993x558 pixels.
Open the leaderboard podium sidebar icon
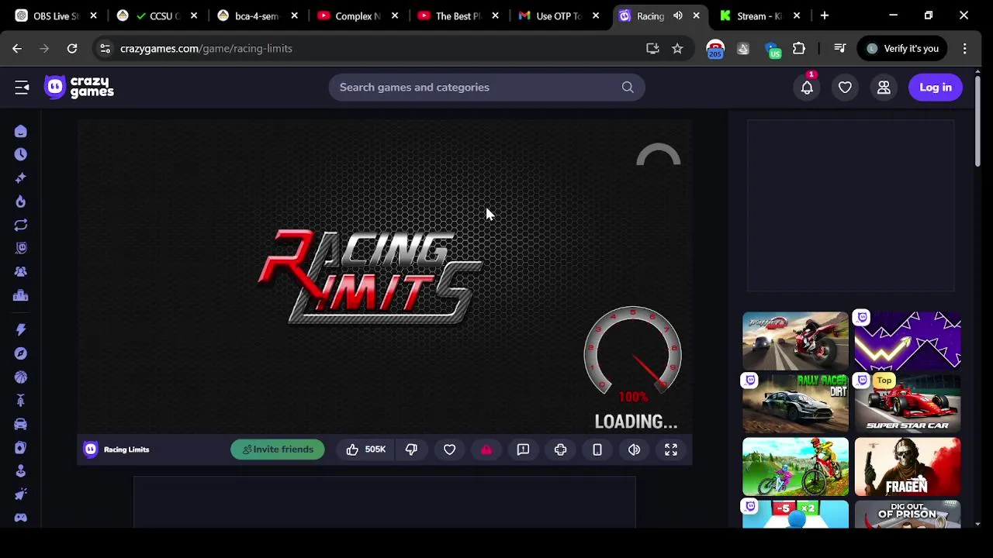[x=21, y=295]
